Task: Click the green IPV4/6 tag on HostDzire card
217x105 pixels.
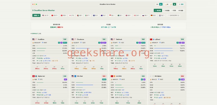Action: [x=65, y=43]
